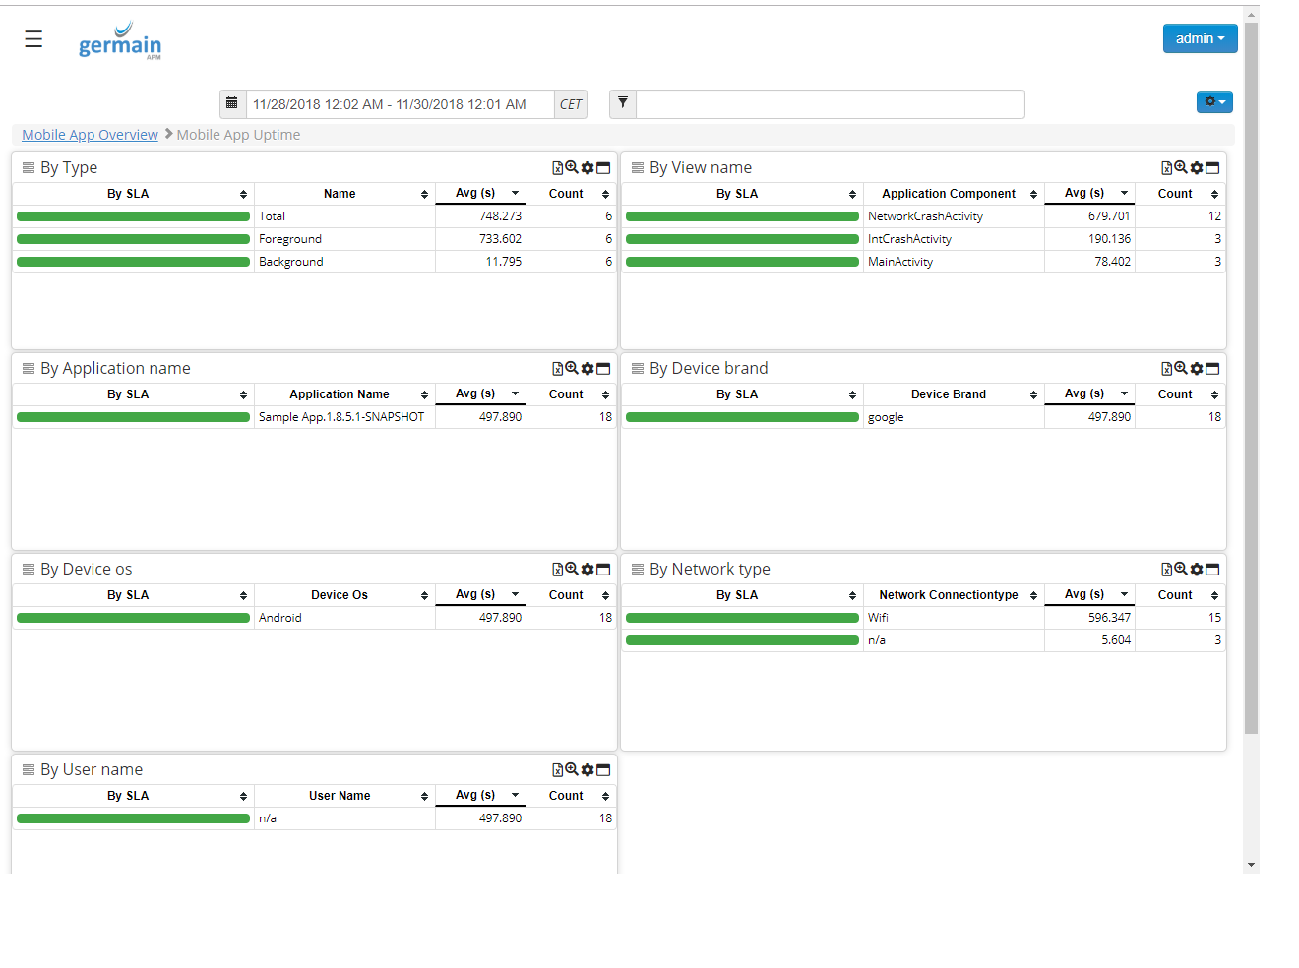Click the CET timezone selector
Viewport: 1299px width, 968px height.
click(x=571, y=104)
